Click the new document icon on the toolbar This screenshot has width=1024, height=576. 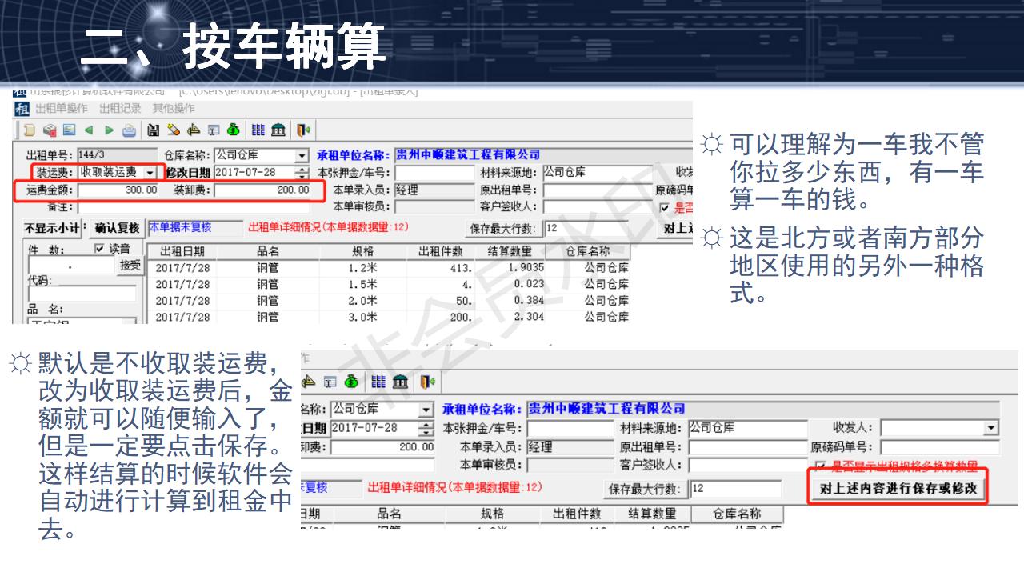click(28, 129)
